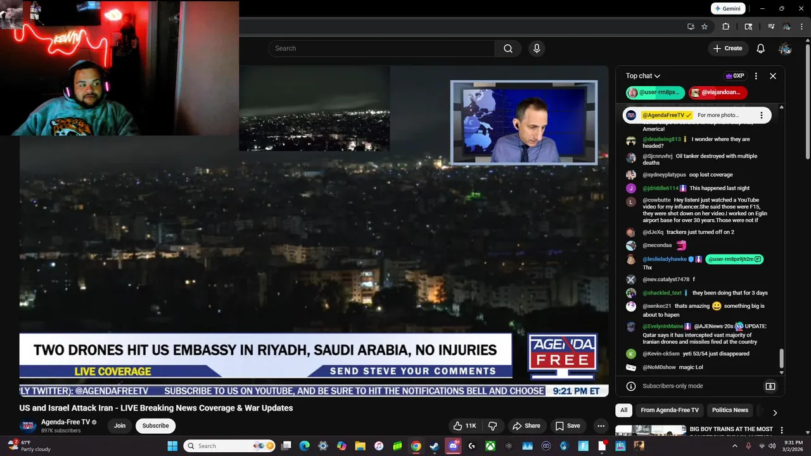Click the 0XP points badge

click(x=735, y=76)
